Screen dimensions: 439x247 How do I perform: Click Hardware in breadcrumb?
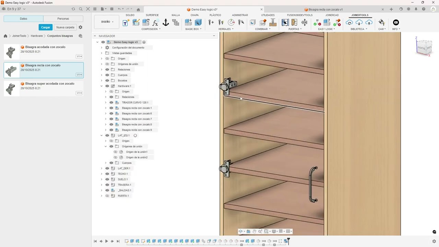[37, 36]
